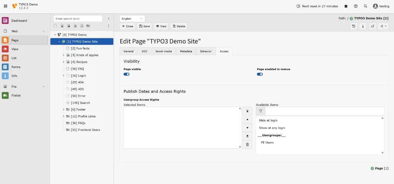
Task: Open the top bar search magnifier
Action: pos(365,6)
